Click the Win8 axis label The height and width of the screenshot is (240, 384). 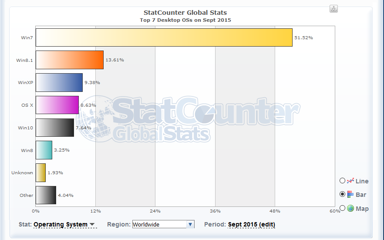click(x=27, y=150)
